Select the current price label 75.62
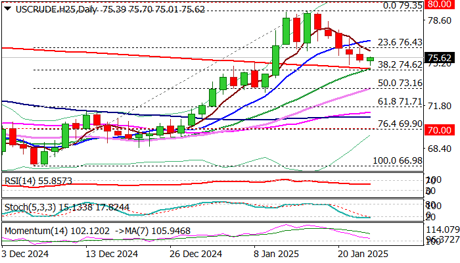 click(440, 58)
